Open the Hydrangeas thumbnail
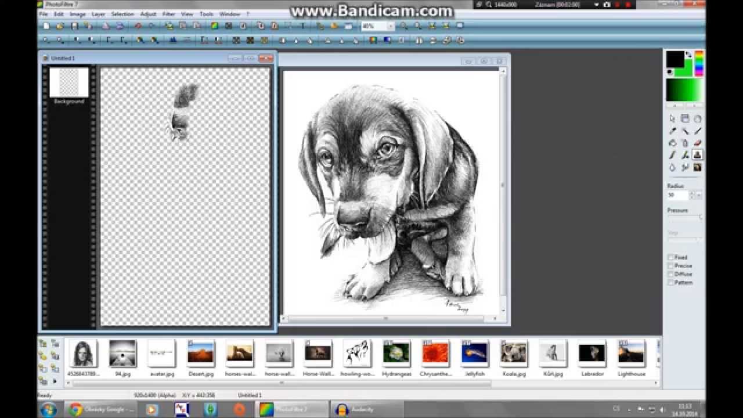The height and width of the screenshot is (418, 743). click(396, 353)
